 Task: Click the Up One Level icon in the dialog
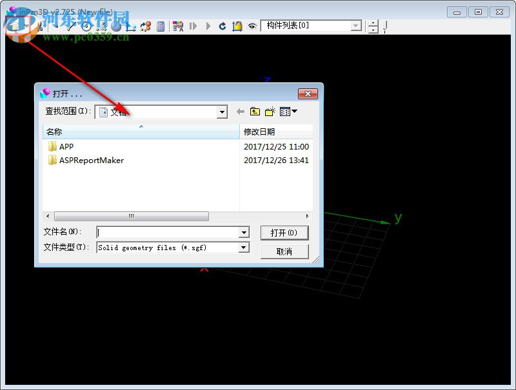(x=255, y=111)
